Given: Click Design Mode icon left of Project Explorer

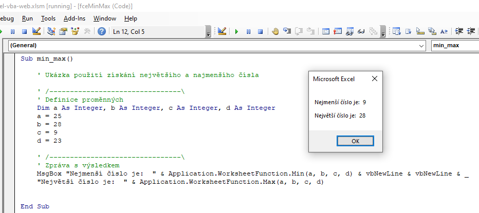Looking at the screenshot, I should tap(36, 31).
